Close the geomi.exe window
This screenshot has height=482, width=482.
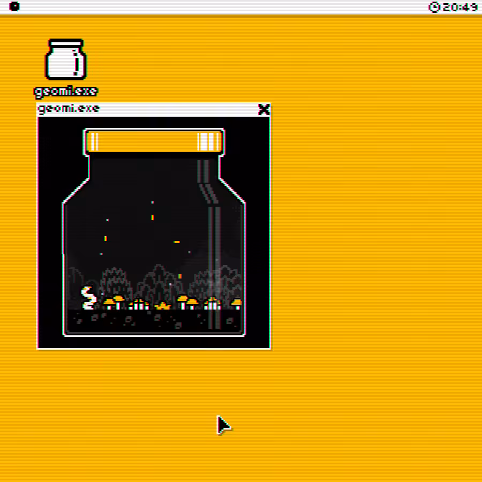tap(263, 109)
